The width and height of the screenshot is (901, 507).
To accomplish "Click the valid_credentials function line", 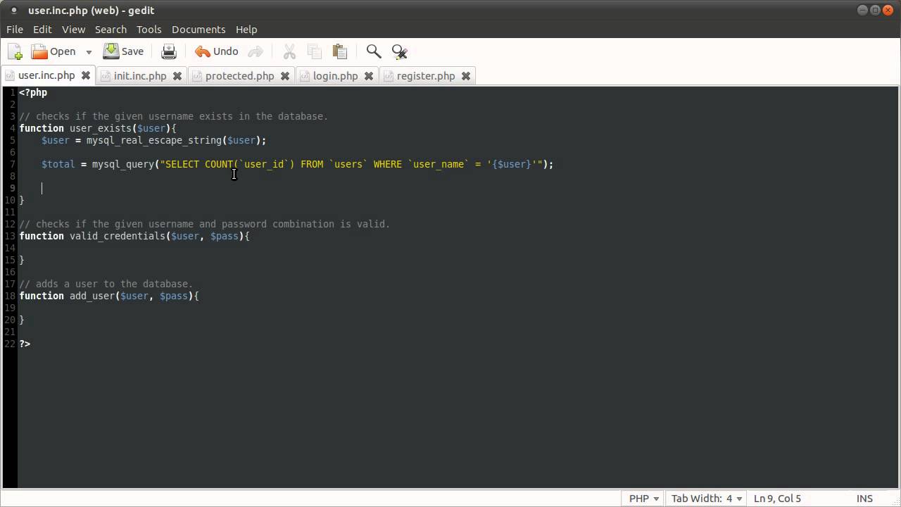I will click(x=134, y=236).
